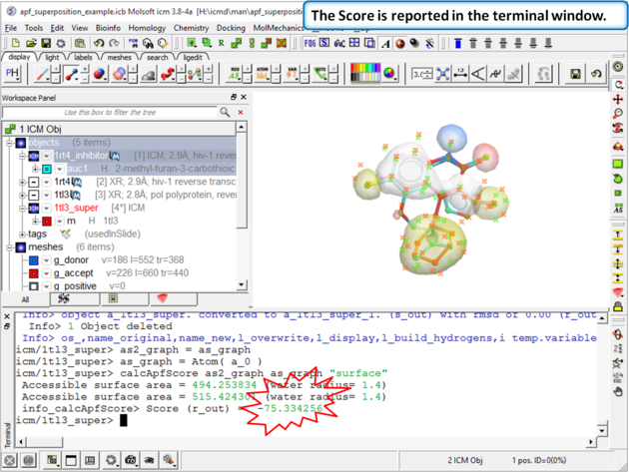
Task: Select the ball-and-stick (xstick) representation tool
Action: point(73,74)
